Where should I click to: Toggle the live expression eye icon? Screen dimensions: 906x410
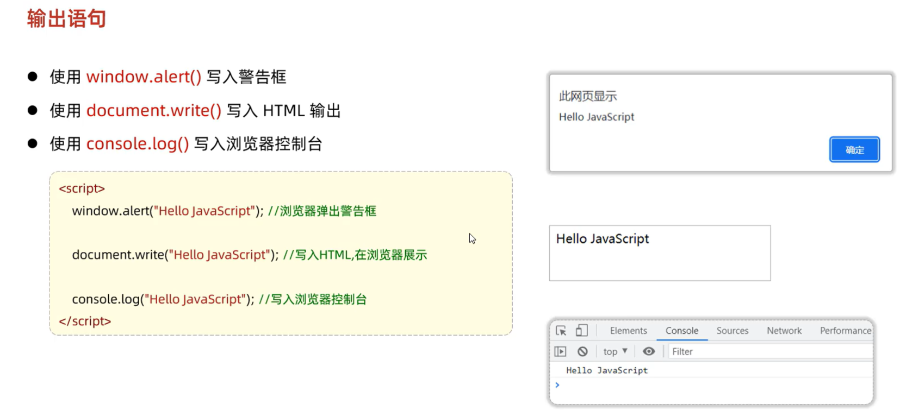click(649, 351)
